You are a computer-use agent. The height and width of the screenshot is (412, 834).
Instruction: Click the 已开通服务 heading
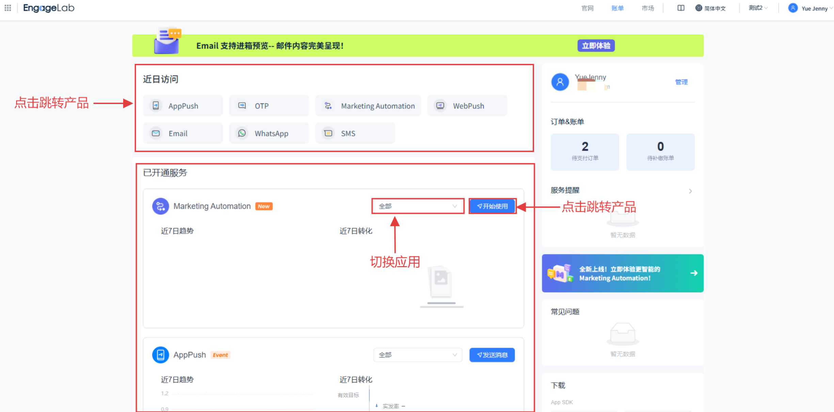pyautogui.click(x=165, y=173)
